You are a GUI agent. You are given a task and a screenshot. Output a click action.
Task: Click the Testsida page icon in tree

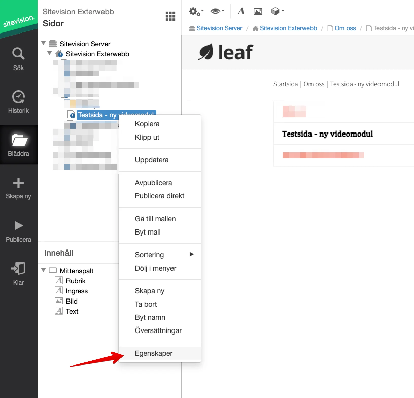click(71, 115)
